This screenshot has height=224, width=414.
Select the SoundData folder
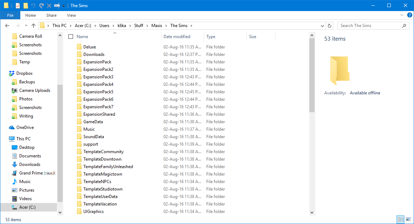pyautogui.click(x=93, y=137)
